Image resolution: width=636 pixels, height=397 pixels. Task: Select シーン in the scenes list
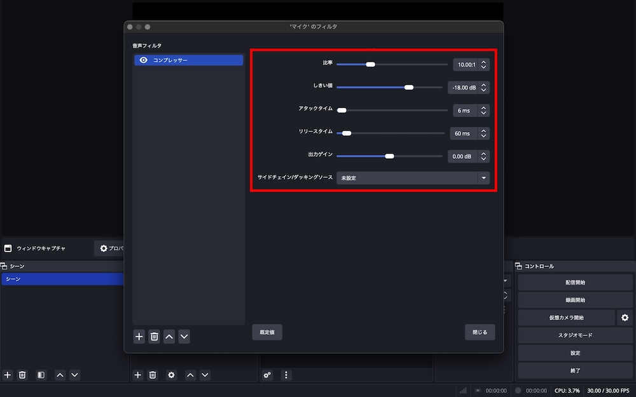click(x=62, y=279)
